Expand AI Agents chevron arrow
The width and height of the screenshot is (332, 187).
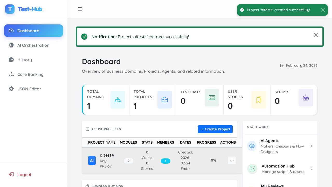(312, 146)
